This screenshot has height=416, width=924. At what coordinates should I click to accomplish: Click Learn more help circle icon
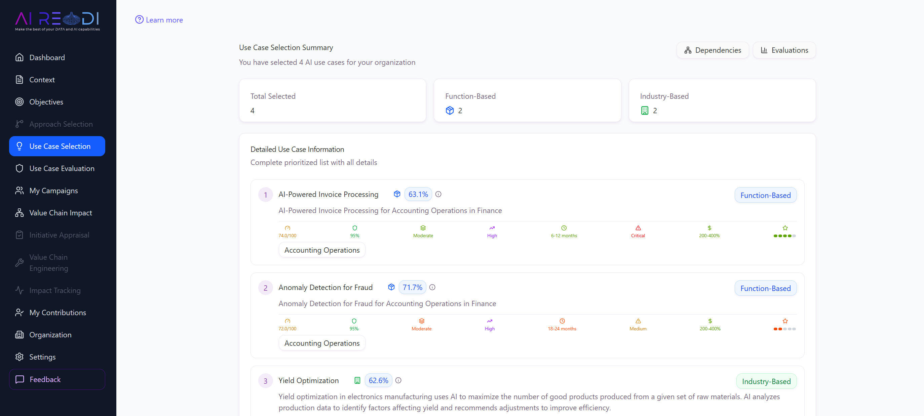pyautogui.click(x=139, y=20)
